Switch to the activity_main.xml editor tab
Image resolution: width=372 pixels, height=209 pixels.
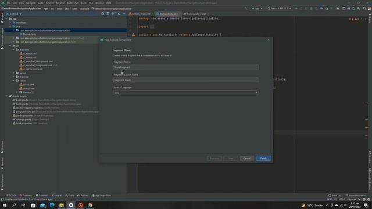[139, 14]
